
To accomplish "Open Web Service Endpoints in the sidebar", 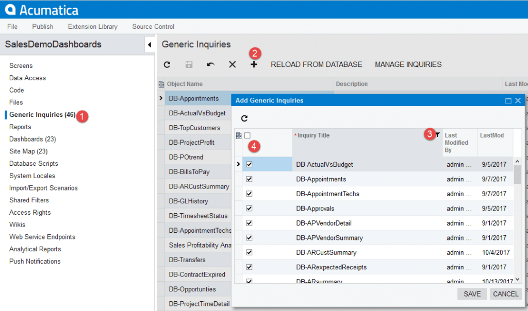I will tap(42, 237).
